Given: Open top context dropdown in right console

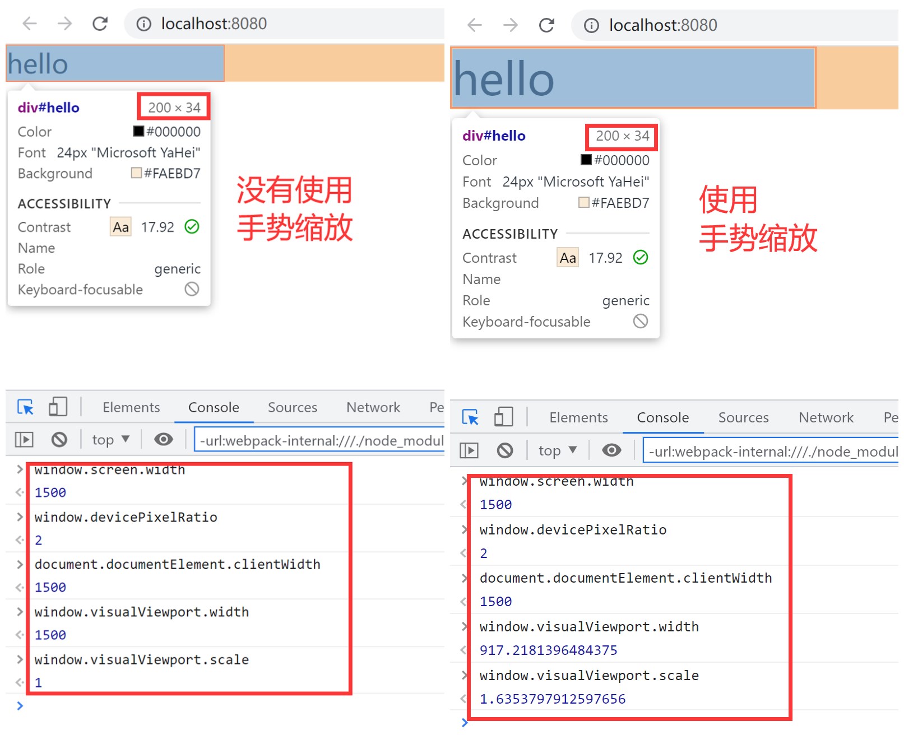Looking at the screenshot, I should coord(558,450).
